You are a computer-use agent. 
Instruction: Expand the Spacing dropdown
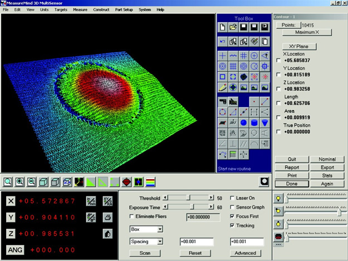point(159,242)
